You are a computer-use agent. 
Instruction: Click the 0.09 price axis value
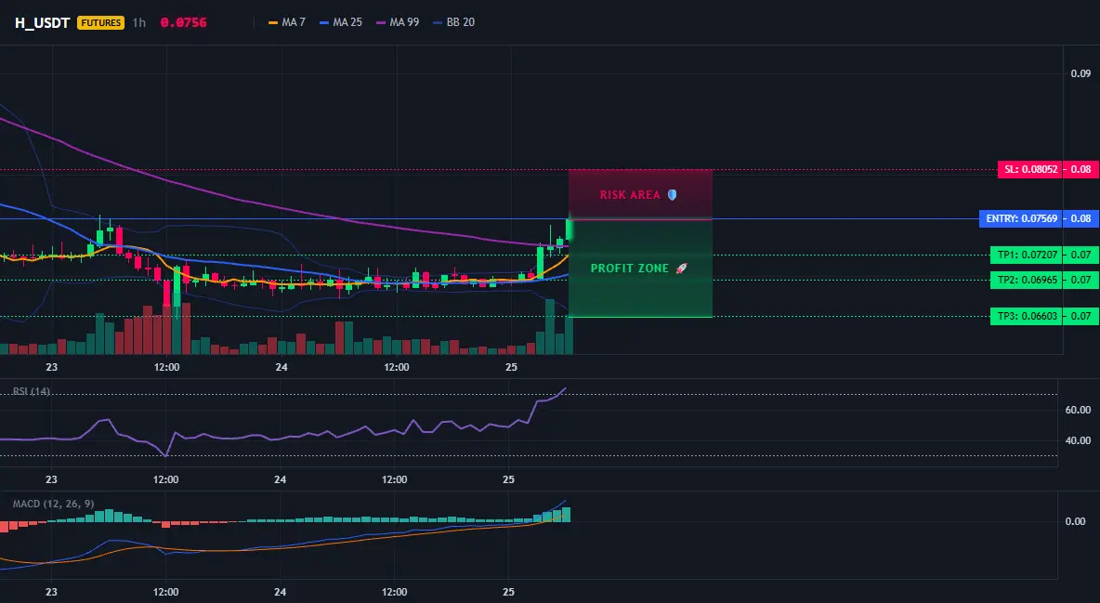point(1080,73)
